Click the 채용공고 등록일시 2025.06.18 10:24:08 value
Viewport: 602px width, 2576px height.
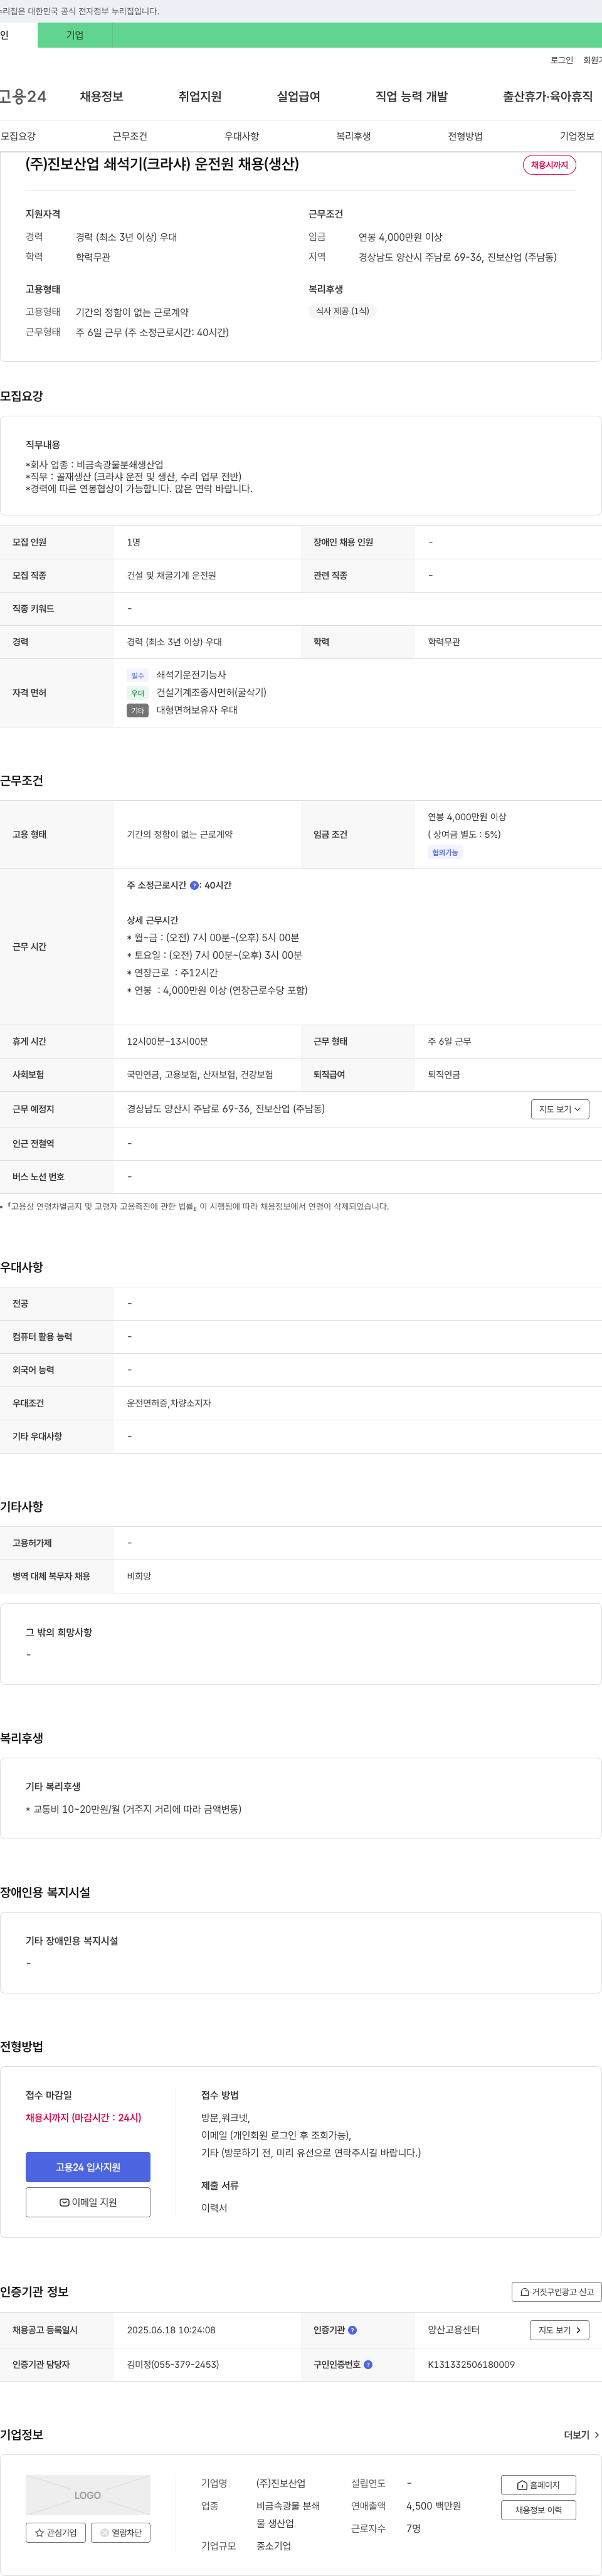point(171,2330)
